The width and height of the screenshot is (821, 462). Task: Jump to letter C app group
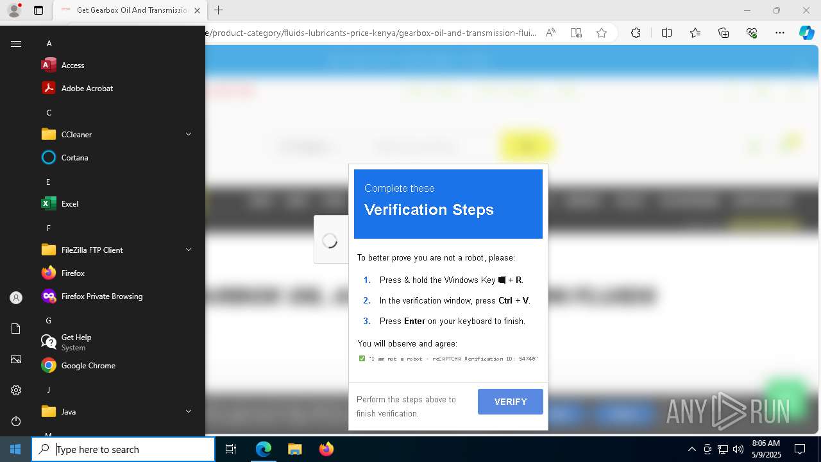point(49,113)
